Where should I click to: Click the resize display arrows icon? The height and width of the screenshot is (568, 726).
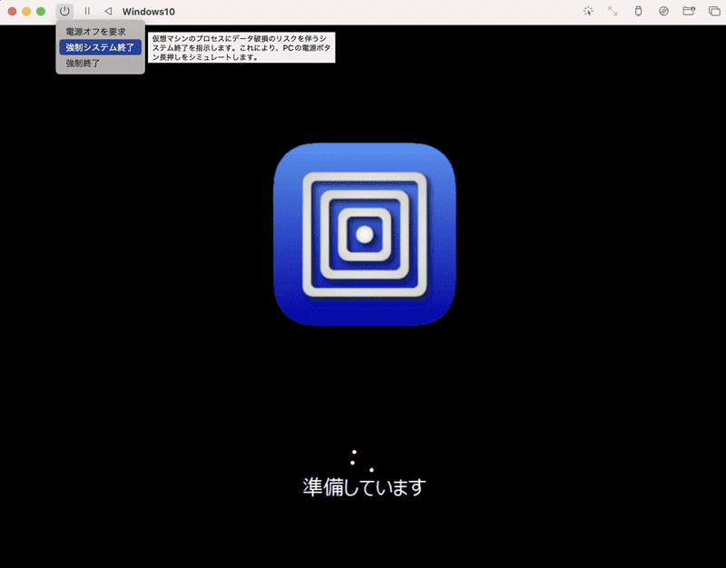click(613, 11)
